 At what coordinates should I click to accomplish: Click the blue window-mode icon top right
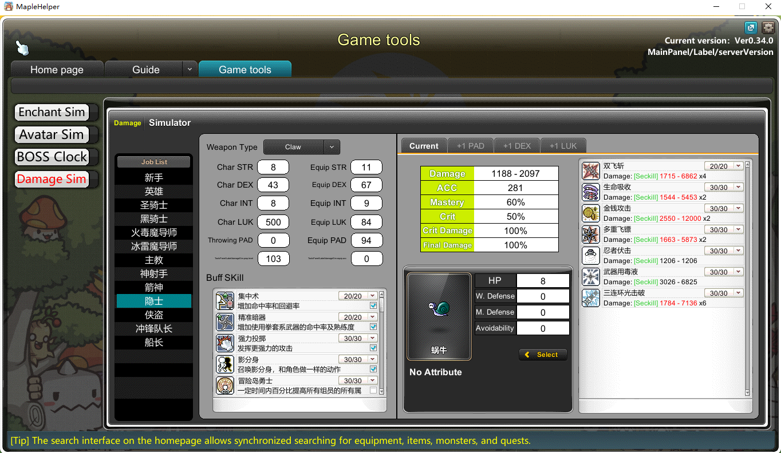tap(751, 27)
